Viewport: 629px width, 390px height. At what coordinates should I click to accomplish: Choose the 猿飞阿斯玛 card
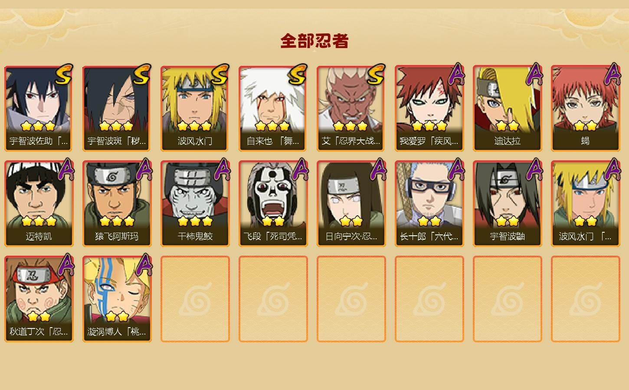click(117, 204)
